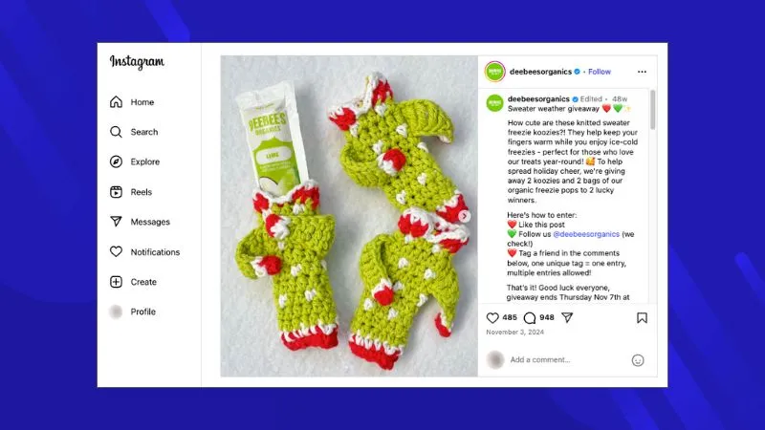Select the Create plus icon
This screenshot has height=430, width=765.
click(116, 282)
